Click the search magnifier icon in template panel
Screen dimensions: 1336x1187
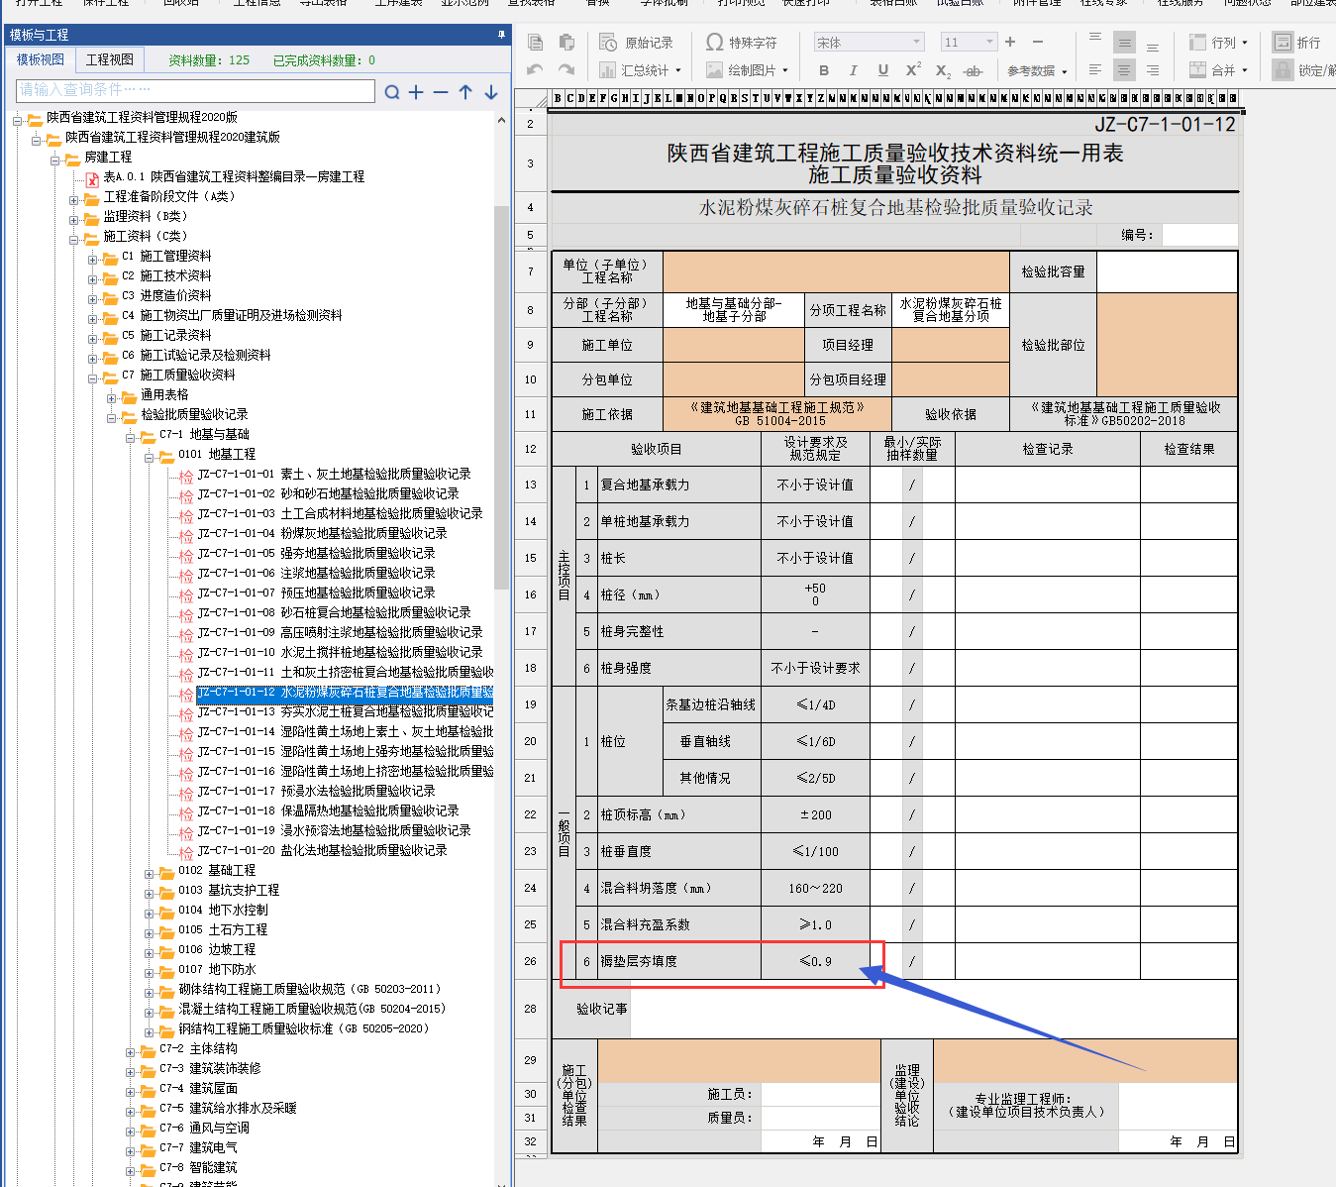click(x=392, y=92)
